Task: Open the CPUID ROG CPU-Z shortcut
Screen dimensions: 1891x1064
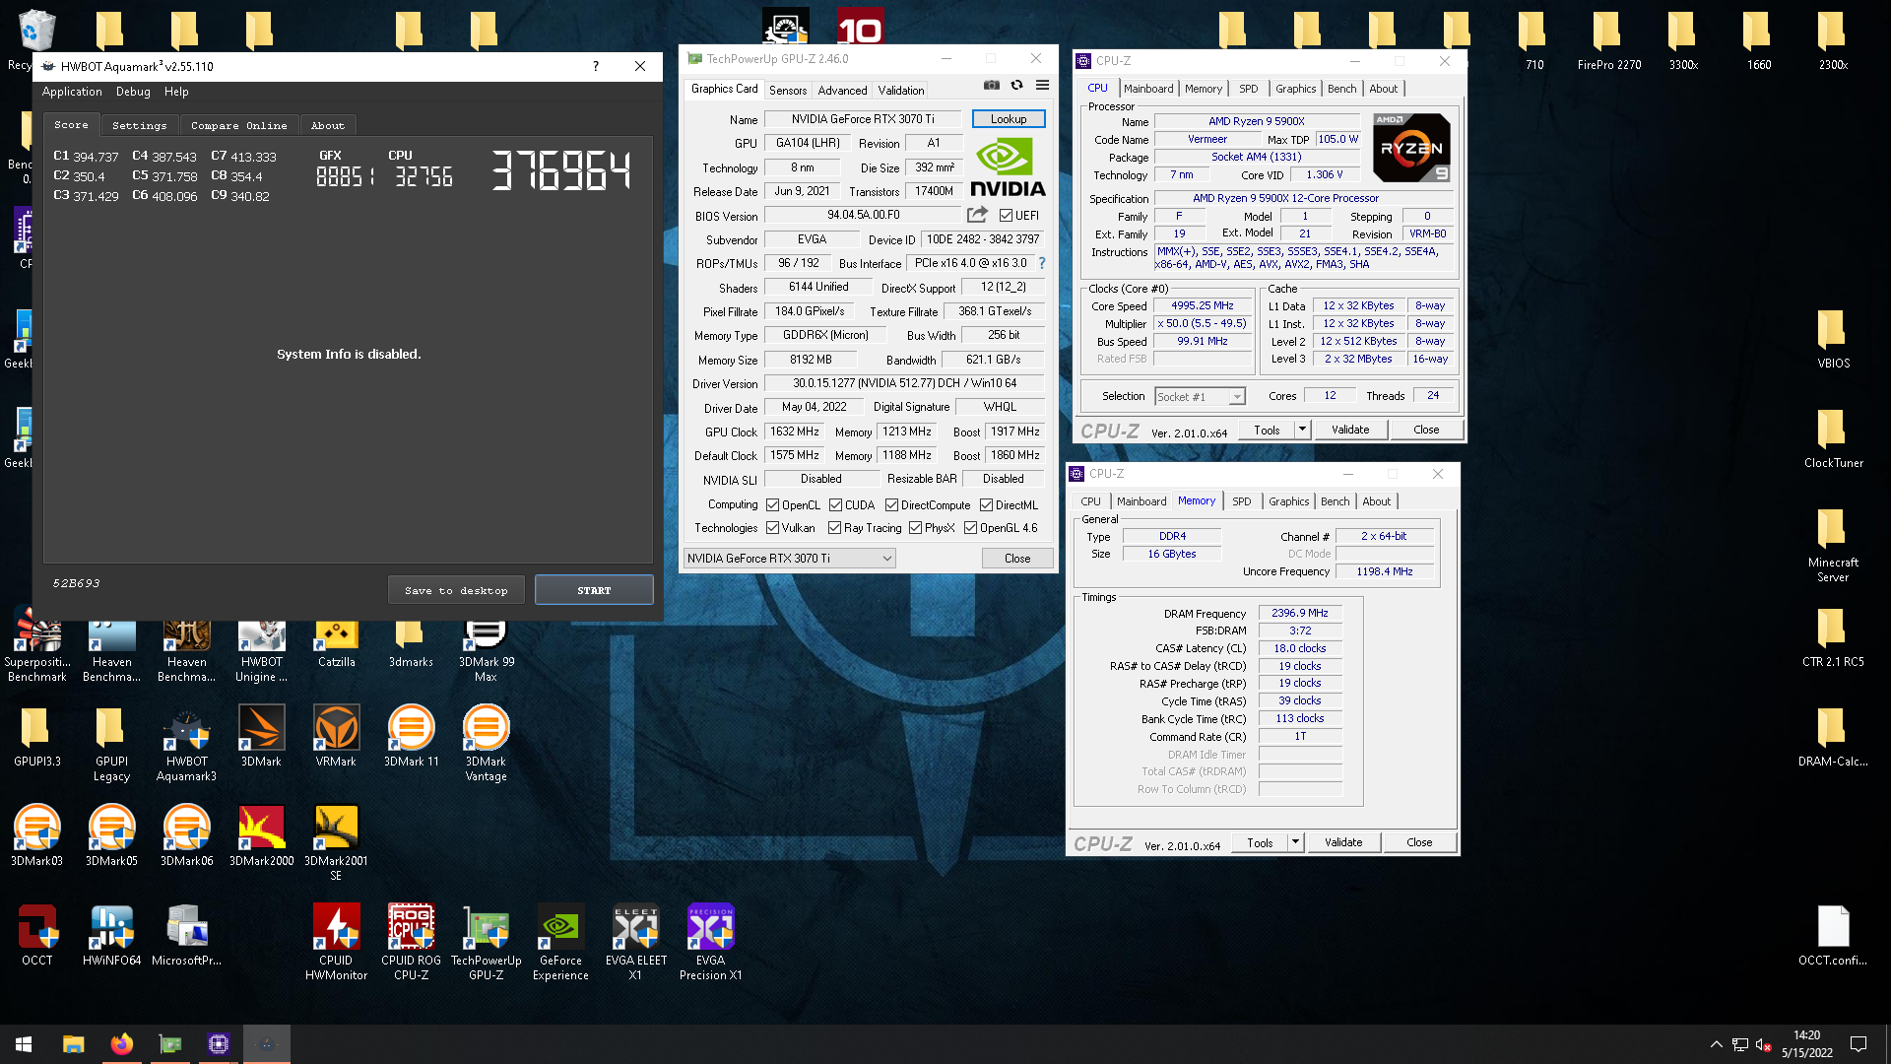Action: [x=411, y=942]
